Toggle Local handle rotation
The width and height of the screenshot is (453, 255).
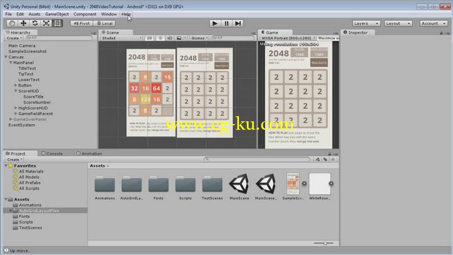tap(105, 23)
